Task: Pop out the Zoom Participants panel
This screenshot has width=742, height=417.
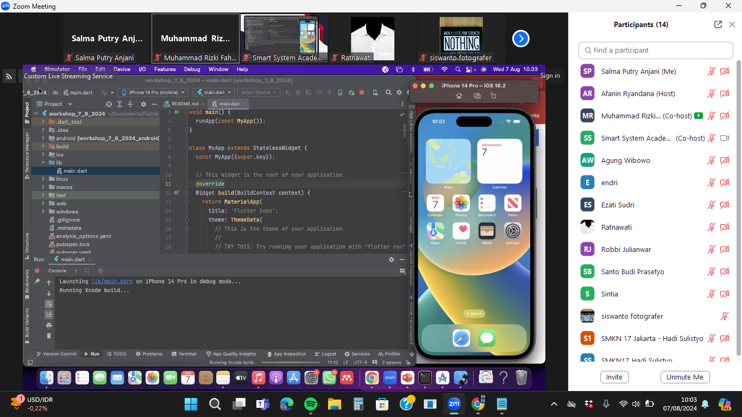Action: [718, 24]
